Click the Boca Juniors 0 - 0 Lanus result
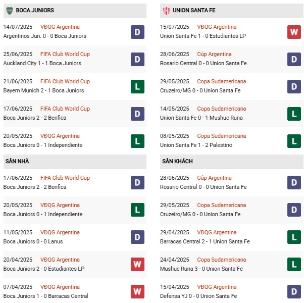 coord(36,241)
